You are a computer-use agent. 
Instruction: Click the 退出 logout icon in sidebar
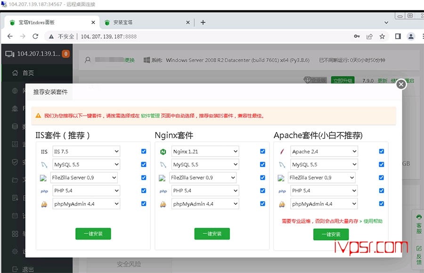click(x=15, y=269)
